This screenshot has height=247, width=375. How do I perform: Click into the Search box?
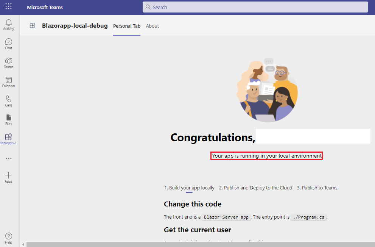[x=255, y=7]
